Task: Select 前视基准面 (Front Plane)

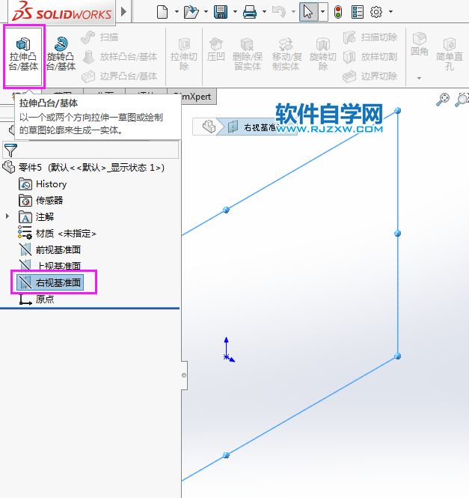Action: pyautogui.click(x=50, y=249)
